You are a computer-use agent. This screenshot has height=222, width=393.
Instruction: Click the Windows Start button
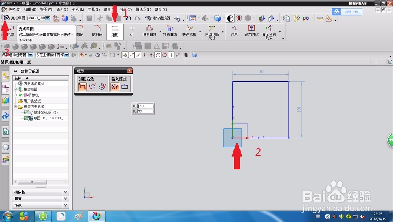7,216
